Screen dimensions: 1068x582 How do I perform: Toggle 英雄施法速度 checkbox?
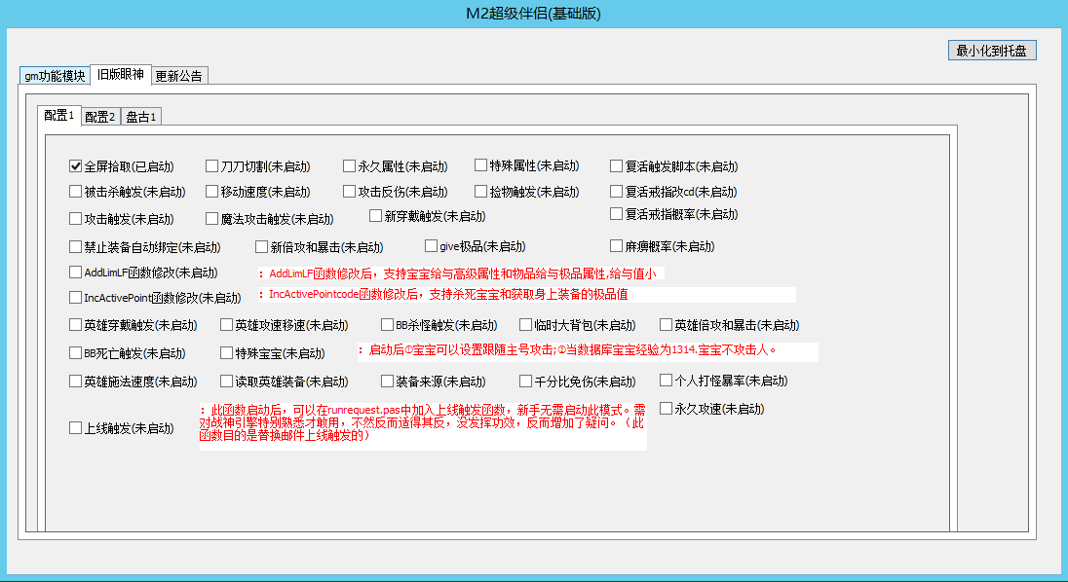coord(76,382)
